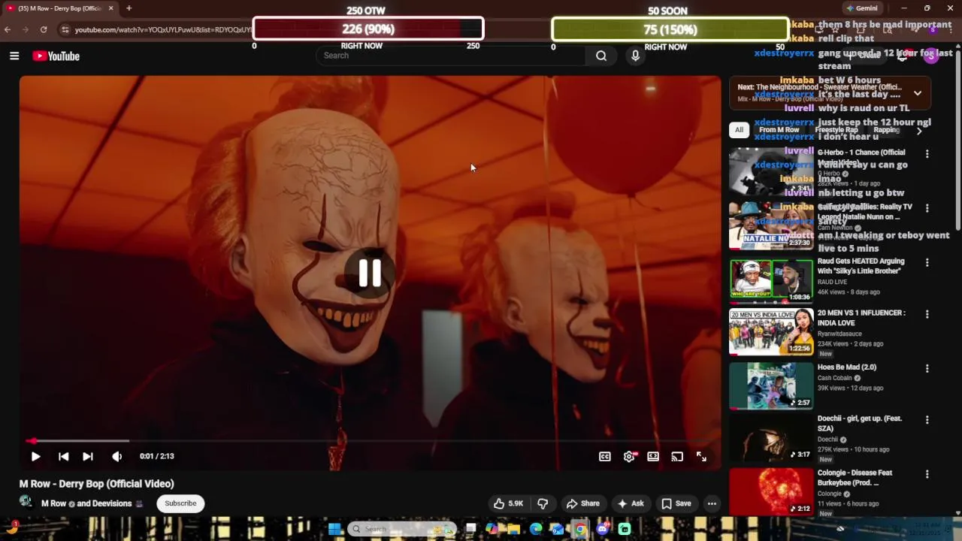Open the Doechii girl, get up title
The image size is (962, 541).
860,423
